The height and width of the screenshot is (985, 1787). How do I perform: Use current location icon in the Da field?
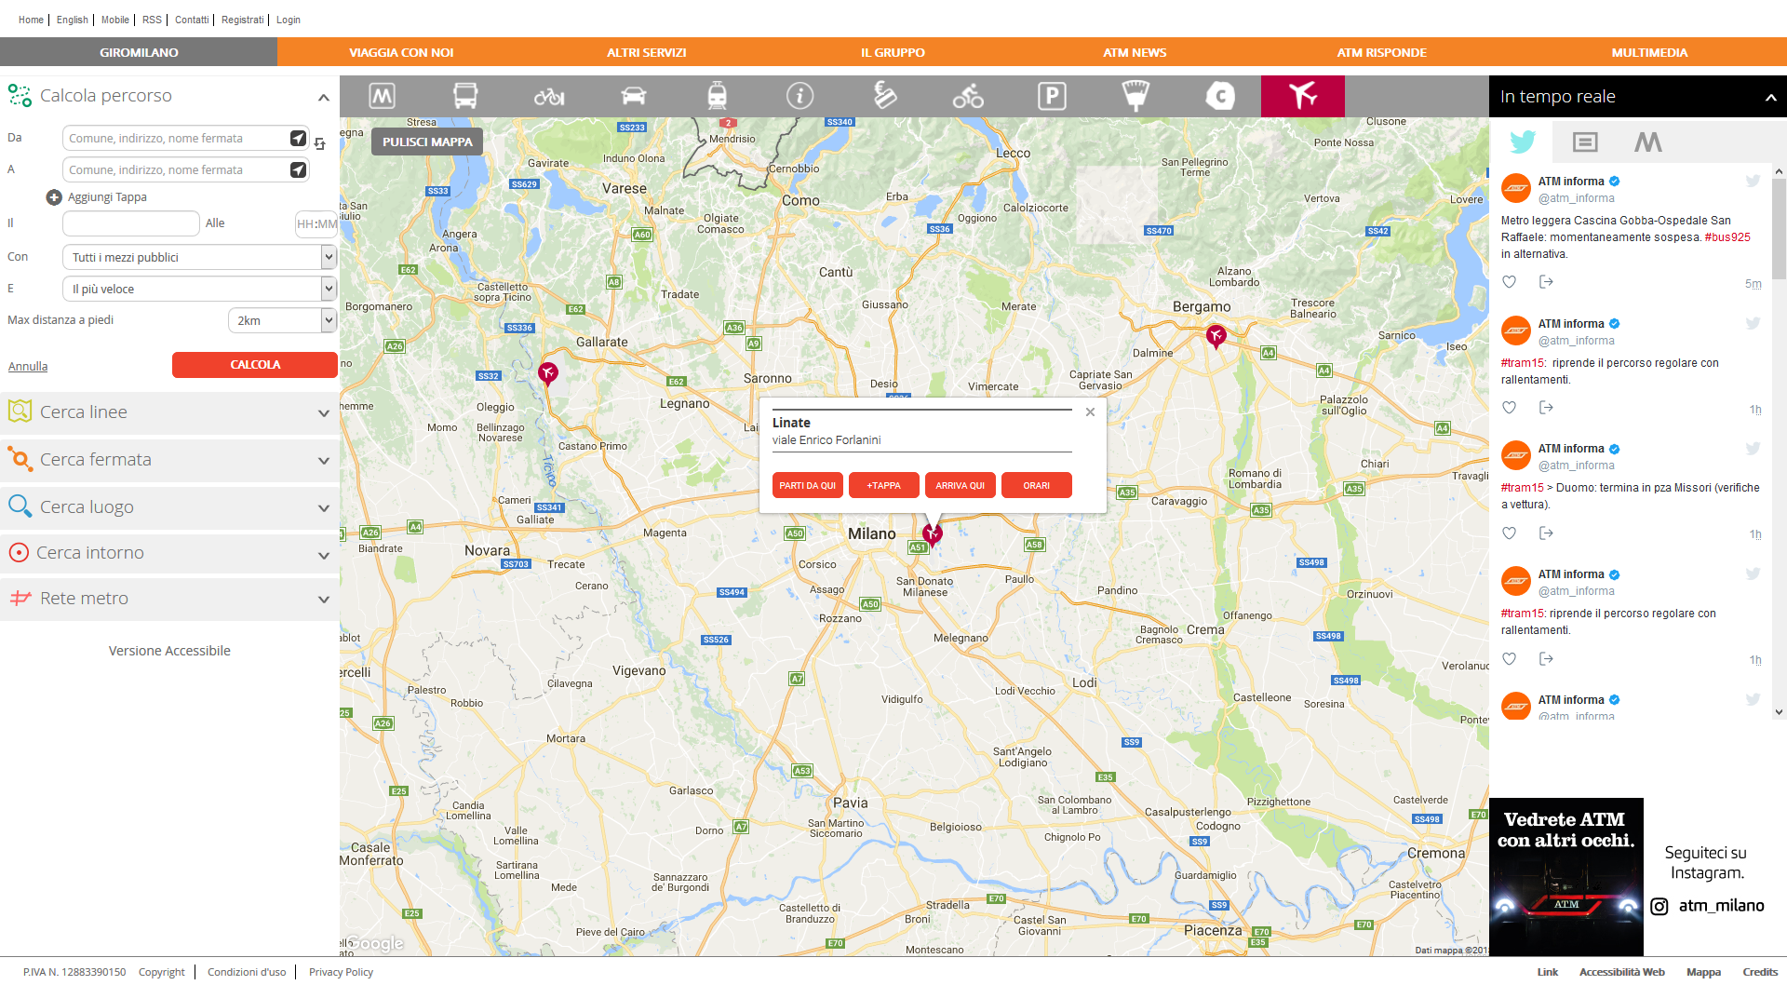click(x=298, y=138)
